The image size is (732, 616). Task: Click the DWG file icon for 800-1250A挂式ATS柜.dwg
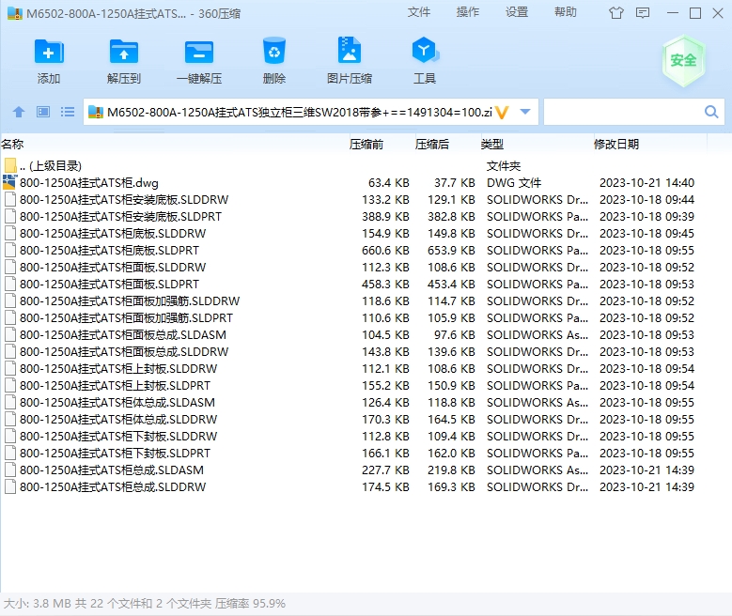point(9,182)
